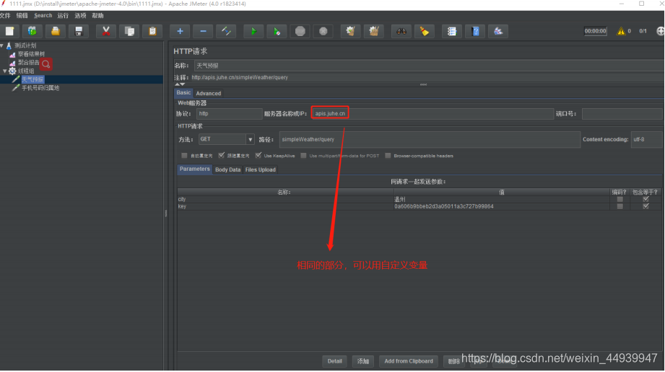Select the 线程组 thread group node
665x372 pixels.
[x=26, y=71]
